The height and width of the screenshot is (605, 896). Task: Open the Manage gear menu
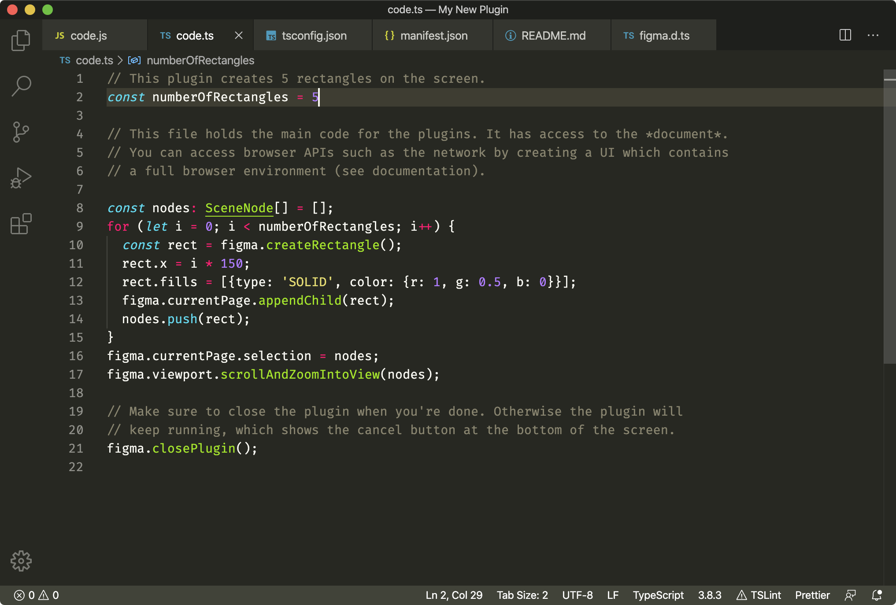[x=21, y=561]
